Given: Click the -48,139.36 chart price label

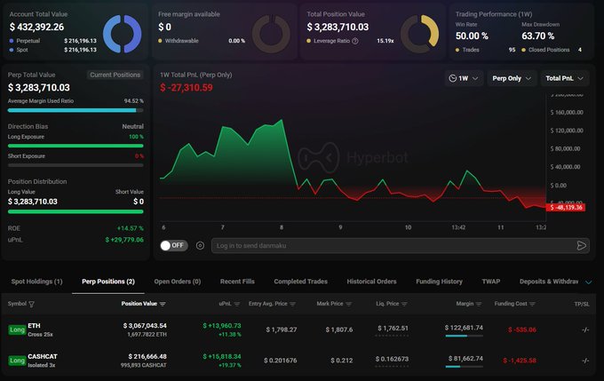Looking at the screenshot, I should pyautogui.click(x=566, y=208).
